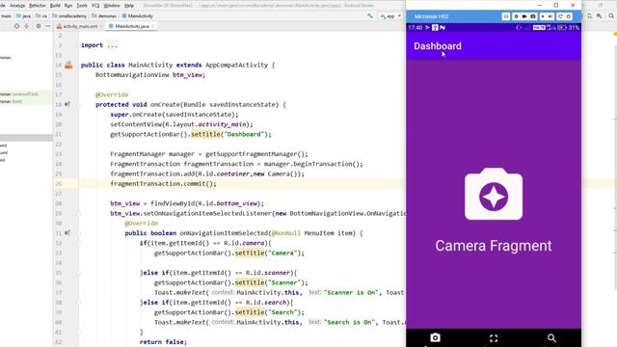Click the BottomNavigationView btm_view declaration
The width and height of the screenshot is (617, 347).
[x=150, y=75]
